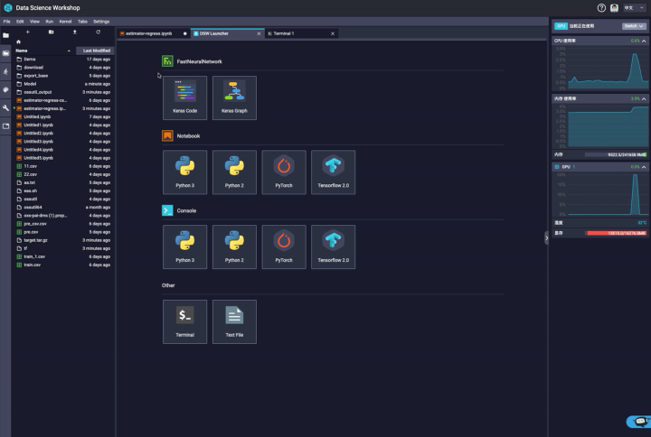Image resolution: width=651 pixels, height=437 pixels.
Task: Open the View menu
Action: [34, 22]
